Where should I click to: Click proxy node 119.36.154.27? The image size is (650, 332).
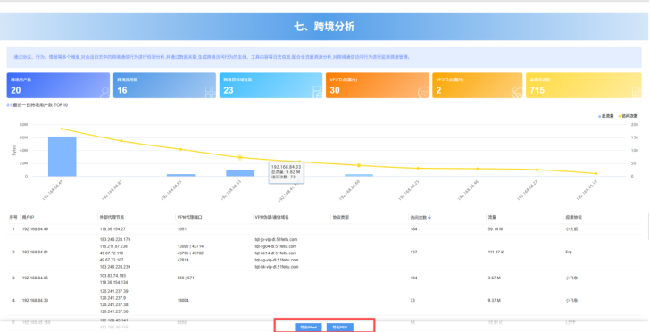coord(112,229)
